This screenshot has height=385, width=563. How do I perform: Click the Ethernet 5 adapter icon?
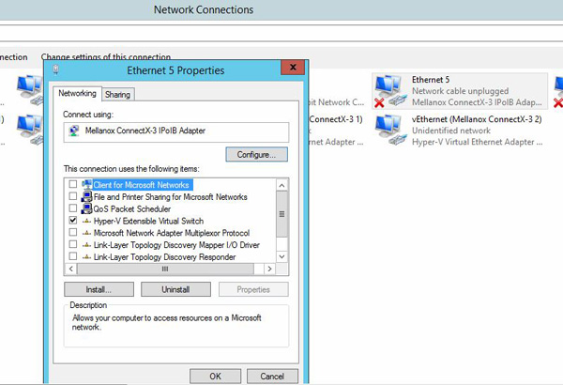390,90
